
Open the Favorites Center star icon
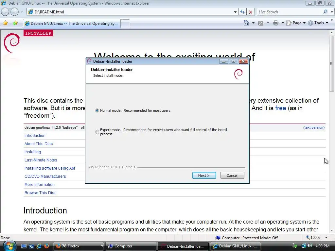6,23
